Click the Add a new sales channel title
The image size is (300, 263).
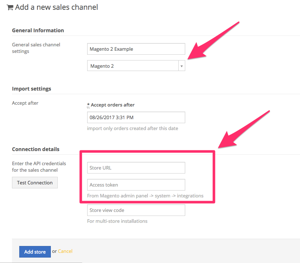tap(57, 7)
